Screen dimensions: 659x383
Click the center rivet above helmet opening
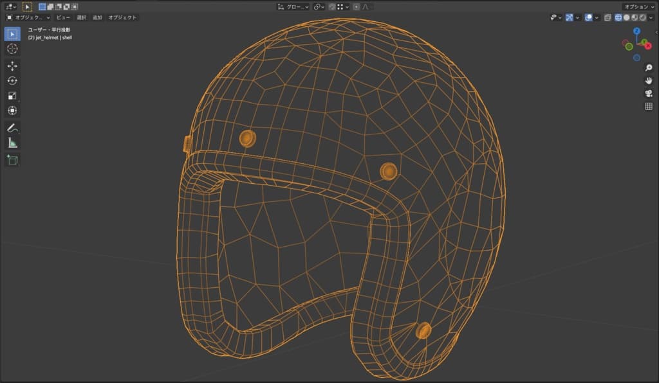[x=388, y=171]
